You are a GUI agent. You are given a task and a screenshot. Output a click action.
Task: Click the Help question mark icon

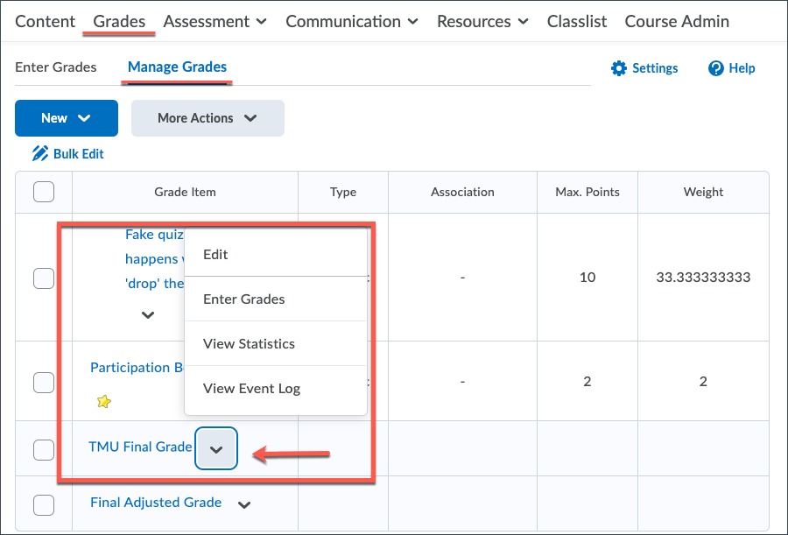(x=716, y=68)
